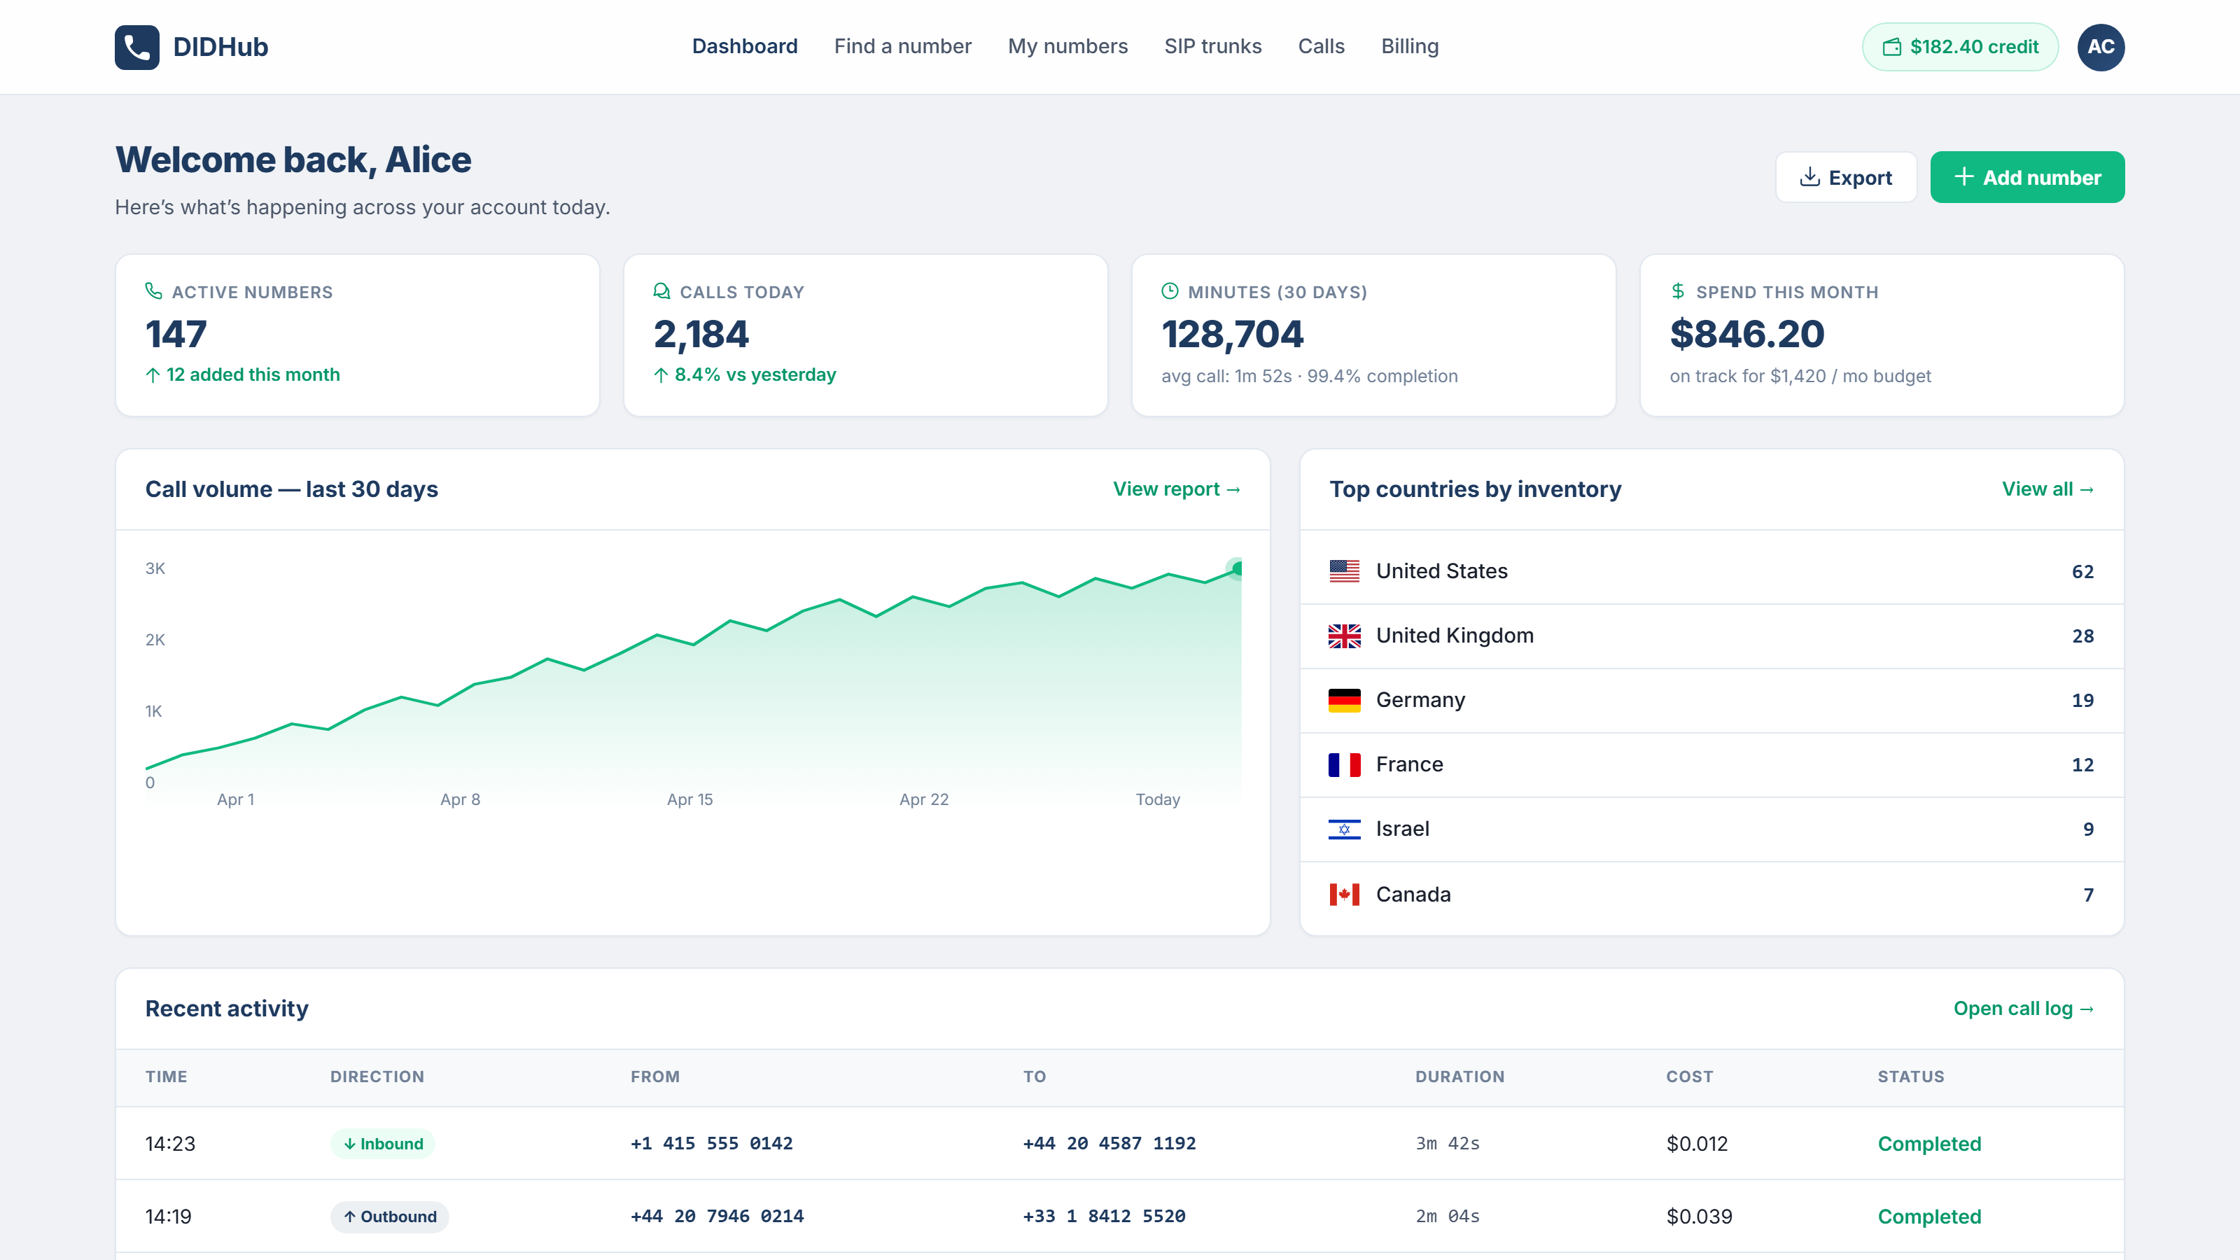This screenshot has width=2240, height=1260.
Task: Click the 3m 42s duration cell
Action: pyautogui.click(x=1447, y=1144)
